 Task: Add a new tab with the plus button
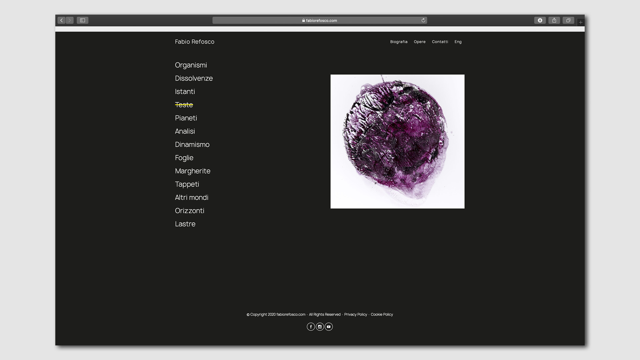(581, 22)
